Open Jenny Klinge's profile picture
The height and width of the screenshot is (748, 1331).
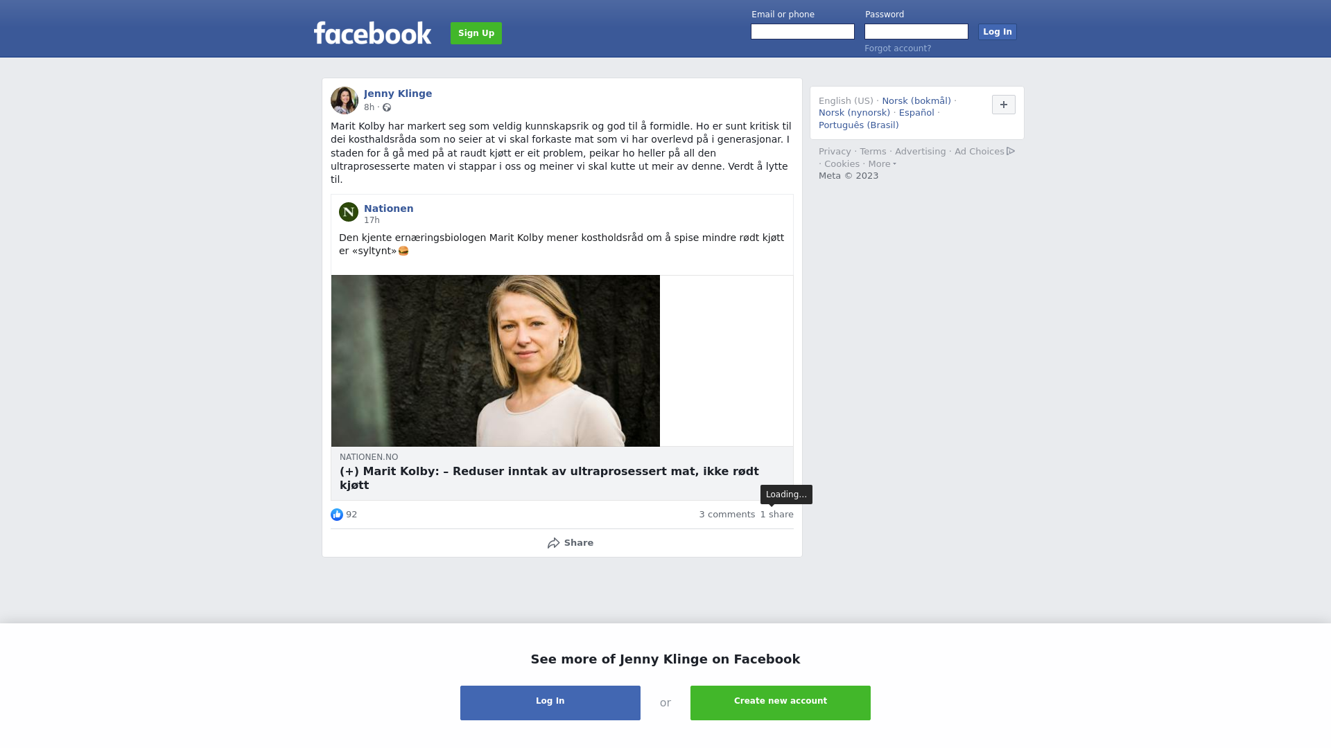[x=345, y=100]
